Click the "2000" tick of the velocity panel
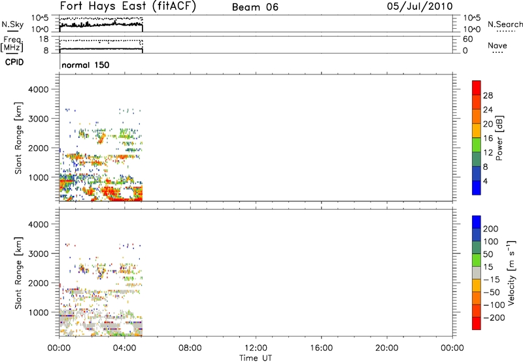 (39, 284)
